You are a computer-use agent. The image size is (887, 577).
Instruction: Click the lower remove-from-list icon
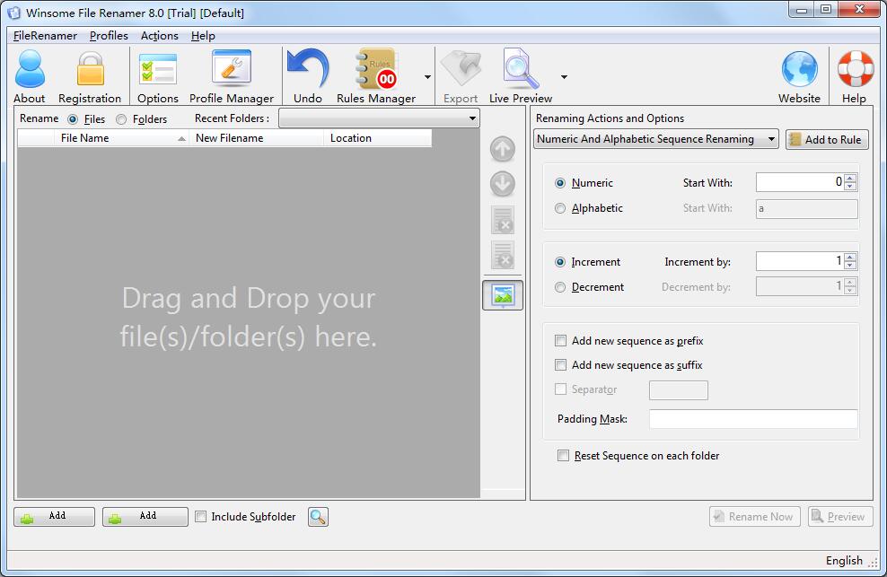click(503, 255)
